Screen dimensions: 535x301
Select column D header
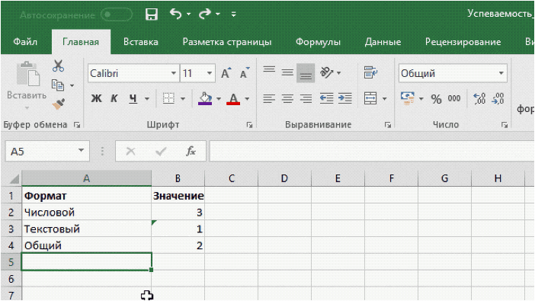point(284,178)
